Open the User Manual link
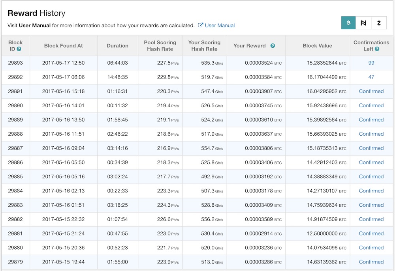 [220, 25]
